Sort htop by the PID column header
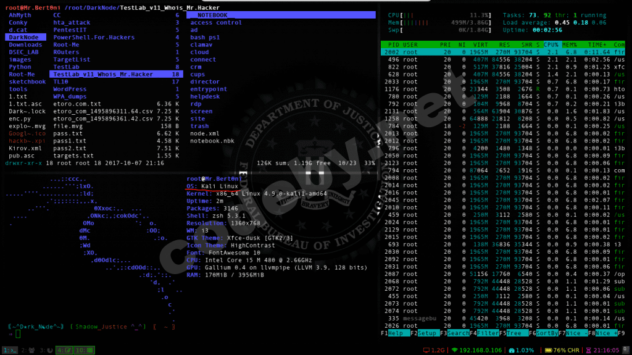Viewport: 632px width, 355px height. 393,45
